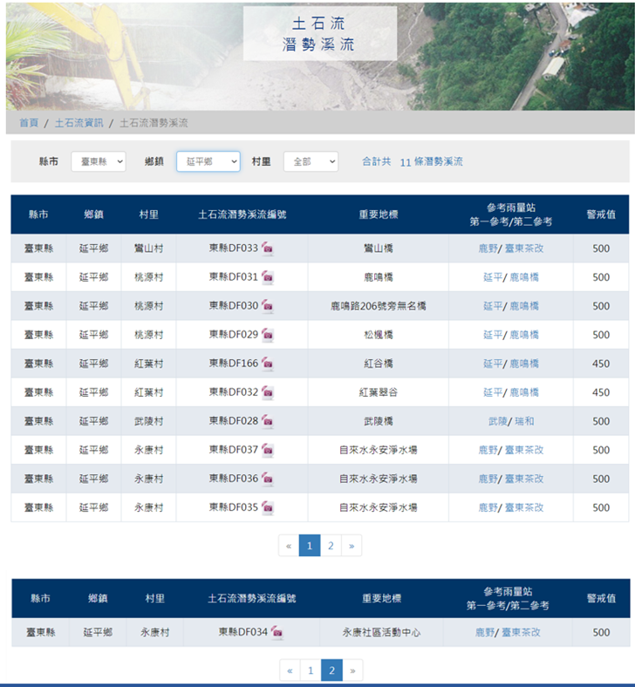Screen dimensions: 635x687
Task: Open 鹿野 rain station in DF034 row
Action: point(485,633)
